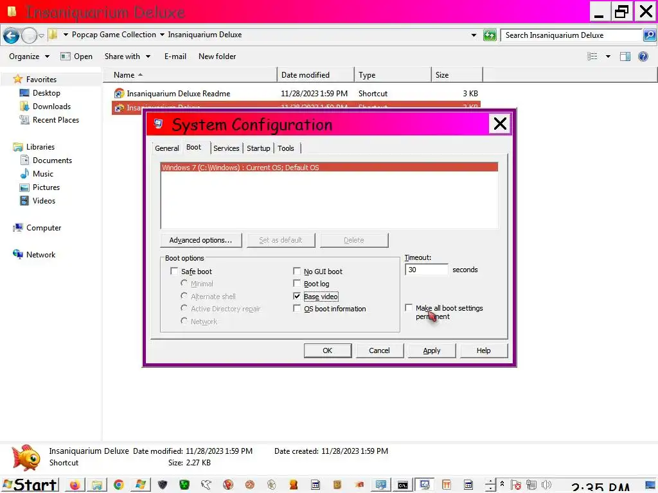Tick Make all boot settings permanent
The height and width of the screenshot is (493, 658).
tap(409, 307)
